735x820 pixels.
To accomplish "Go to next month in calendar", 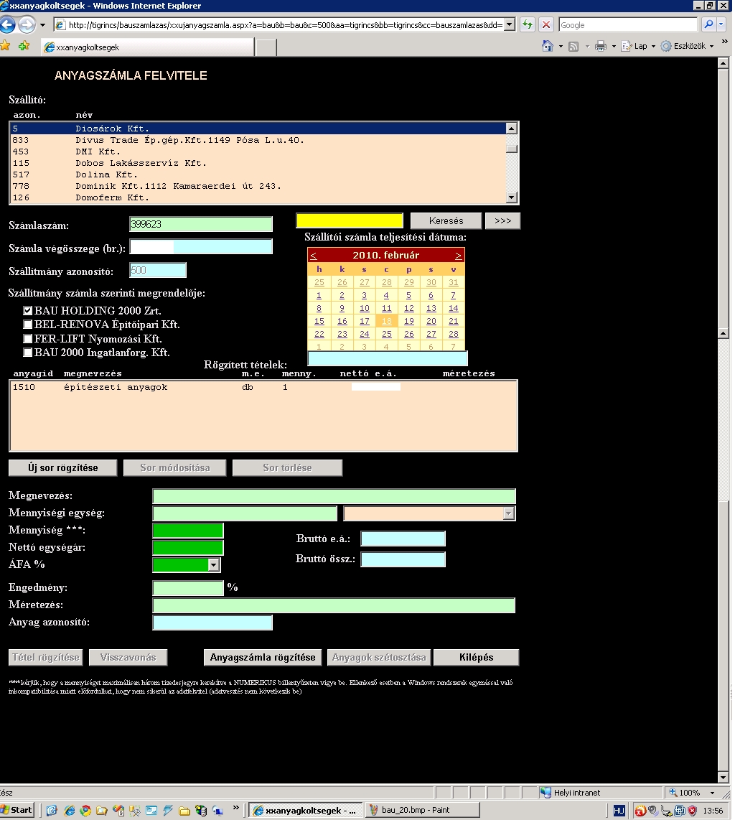I will (458, 256).
